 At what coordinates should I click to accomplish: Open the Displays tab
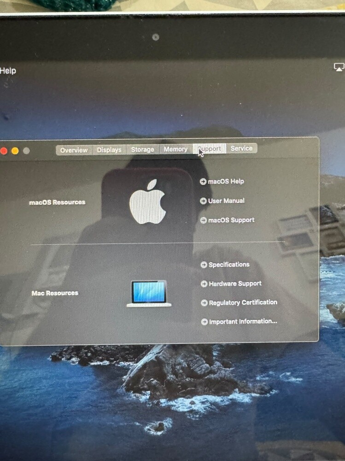[109, 150]
